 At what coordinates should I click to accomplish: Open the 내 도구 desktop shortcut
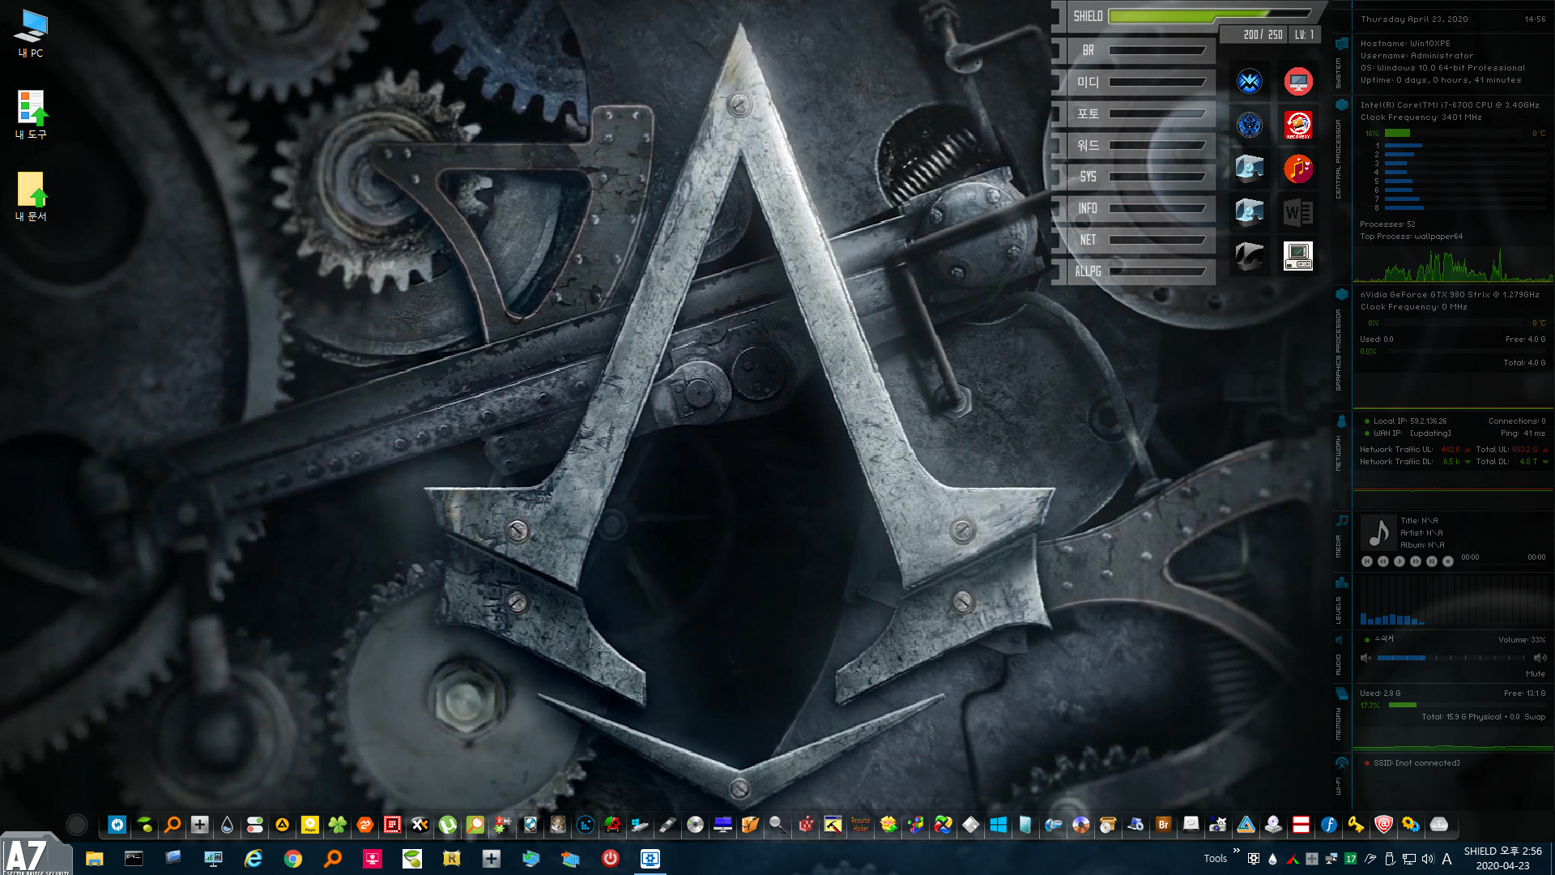tap(31, 114)
